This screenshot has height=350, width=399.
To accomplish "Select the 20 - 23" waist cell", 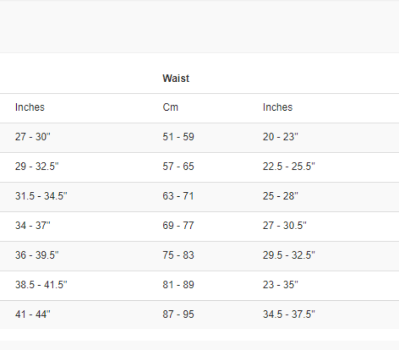I will pyautogui.click(x=280, y=137).
